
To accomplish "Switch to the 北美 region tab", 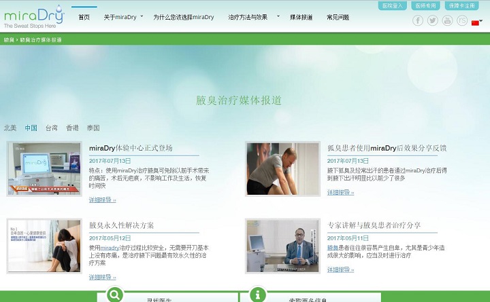I will pos(10,128).
